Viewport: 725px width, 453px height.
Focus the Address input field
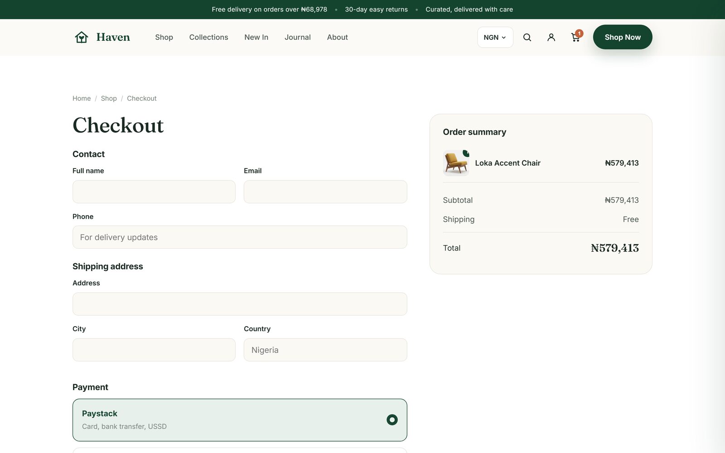point(240,304)
